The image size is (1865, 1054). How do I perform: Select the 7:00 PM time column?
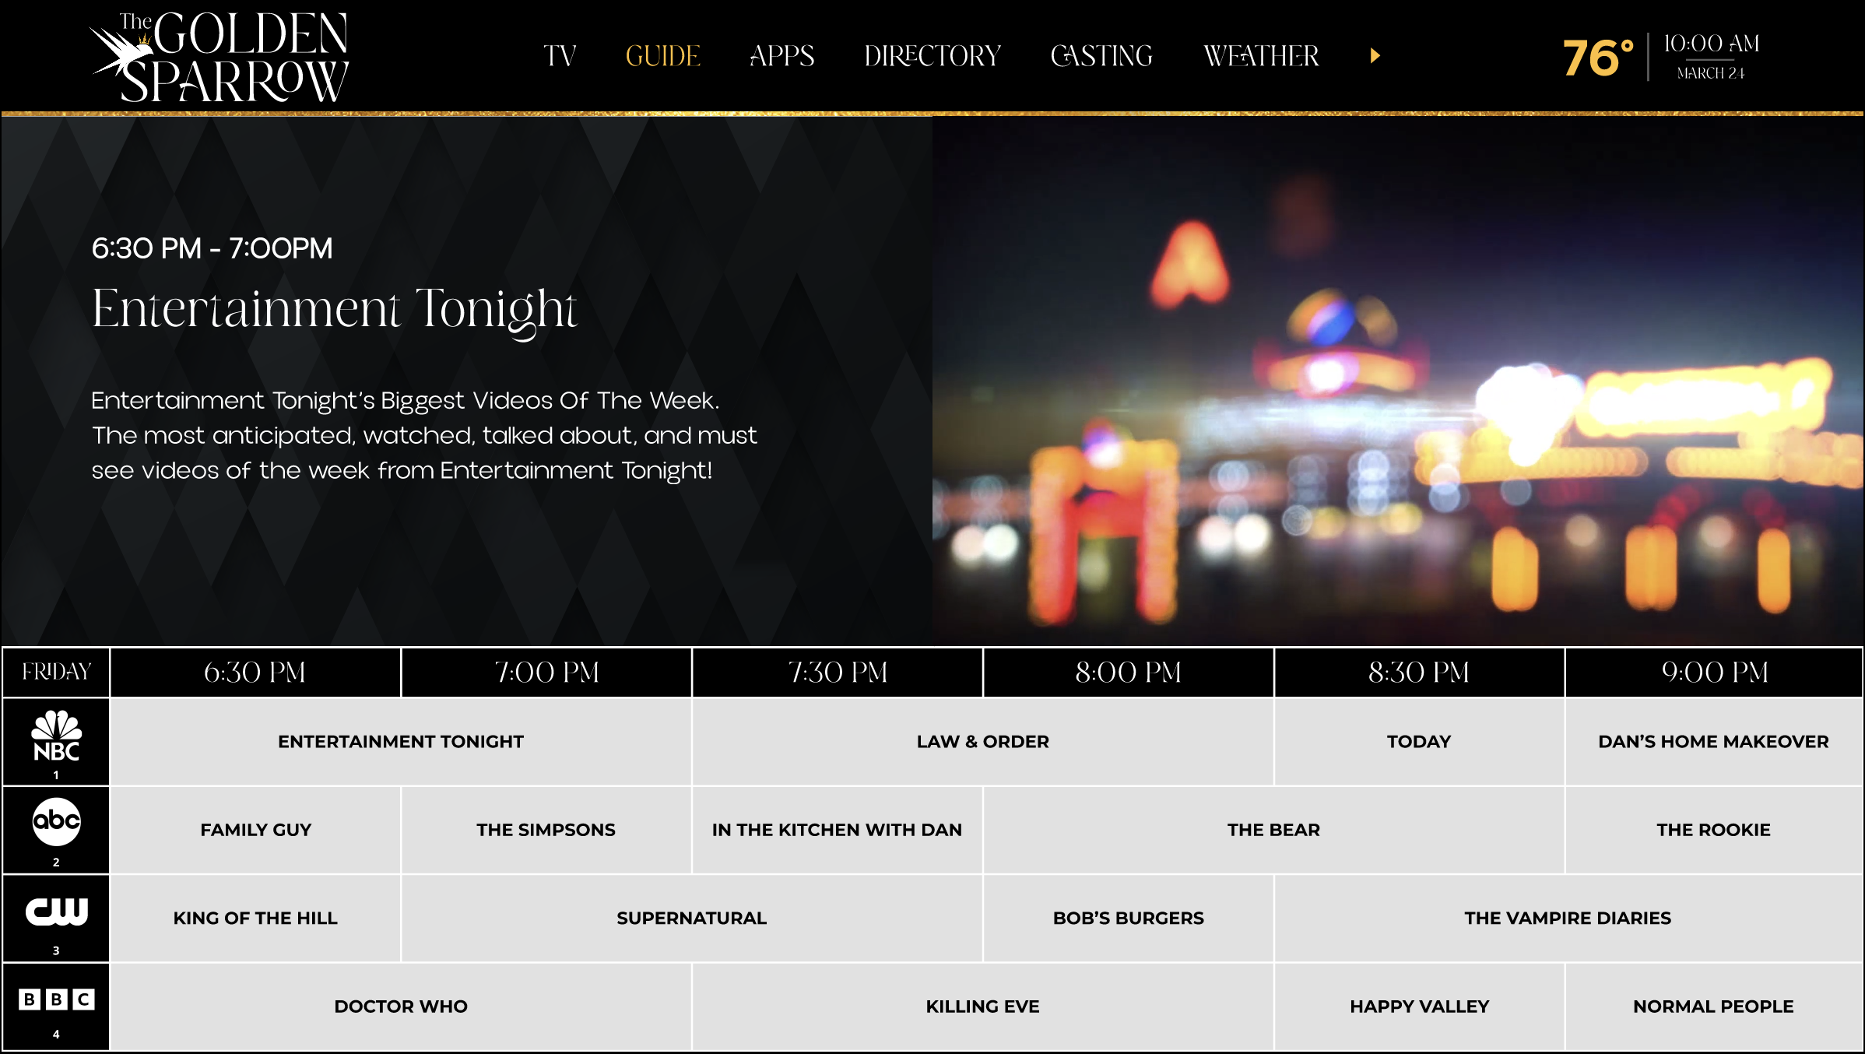click(x=546, y=673)
